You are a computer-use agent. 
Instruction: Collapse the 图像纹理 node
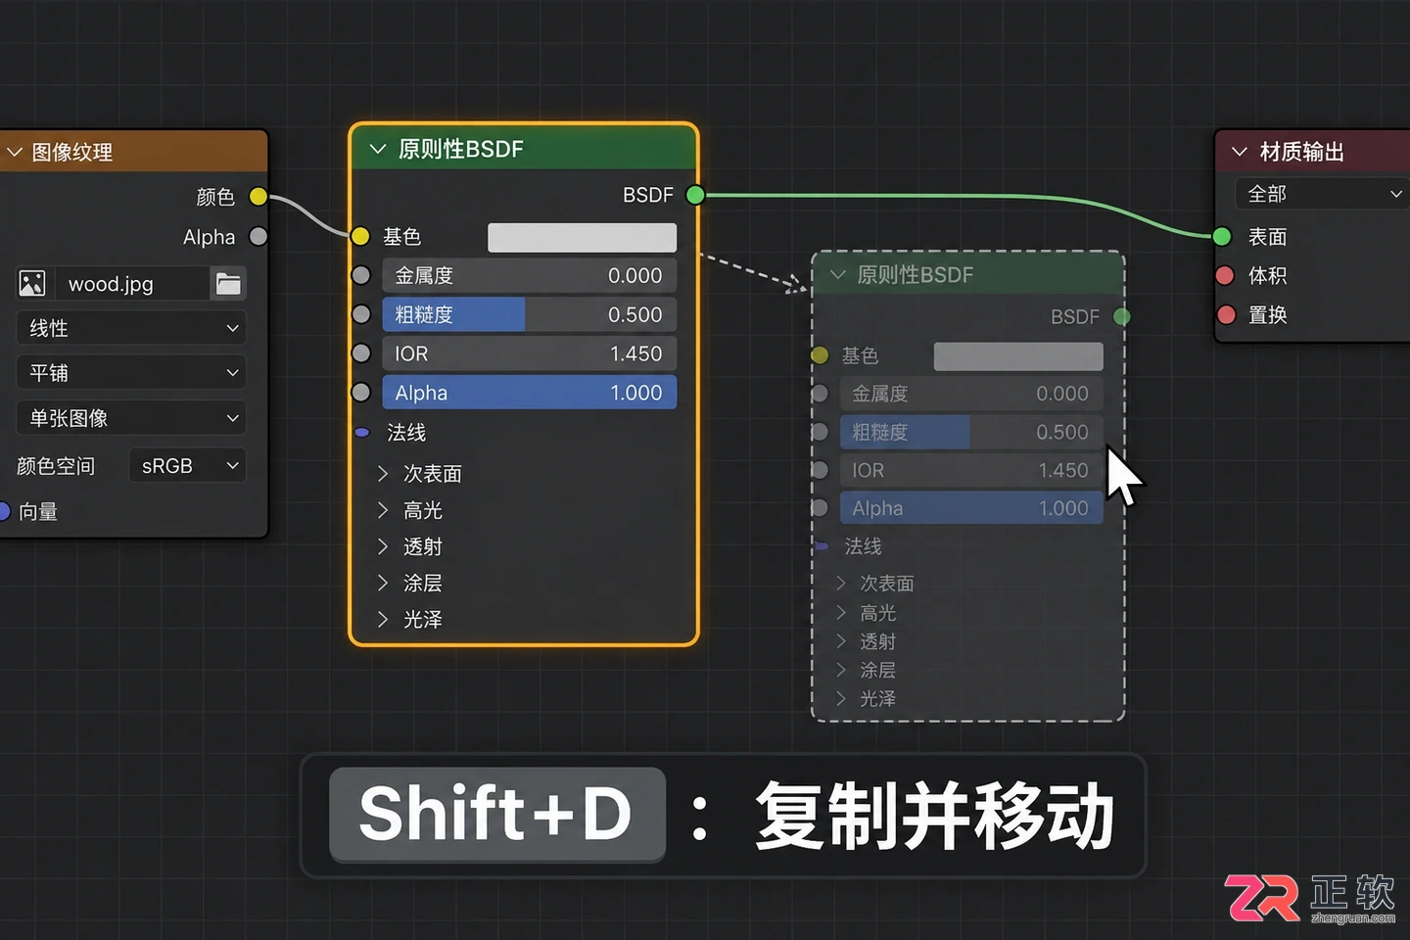tap(15, 152)
